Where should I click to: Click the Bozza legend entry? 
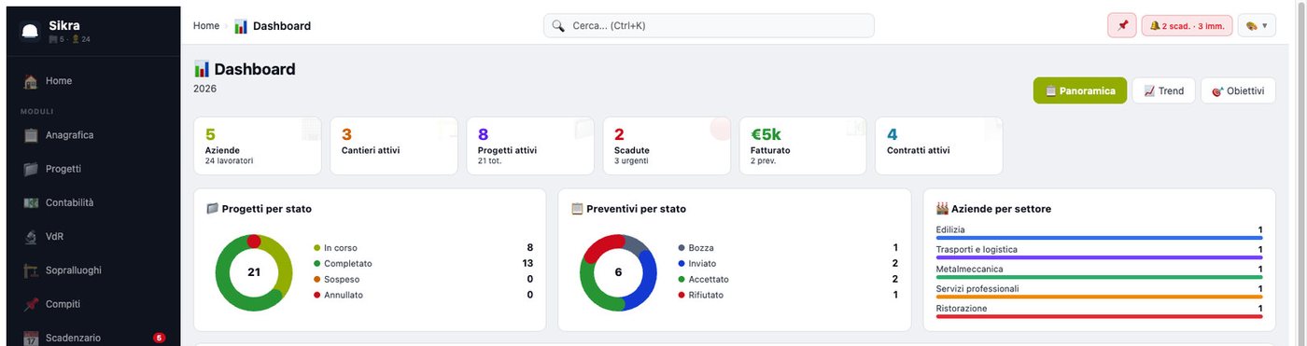click(788, 247)
